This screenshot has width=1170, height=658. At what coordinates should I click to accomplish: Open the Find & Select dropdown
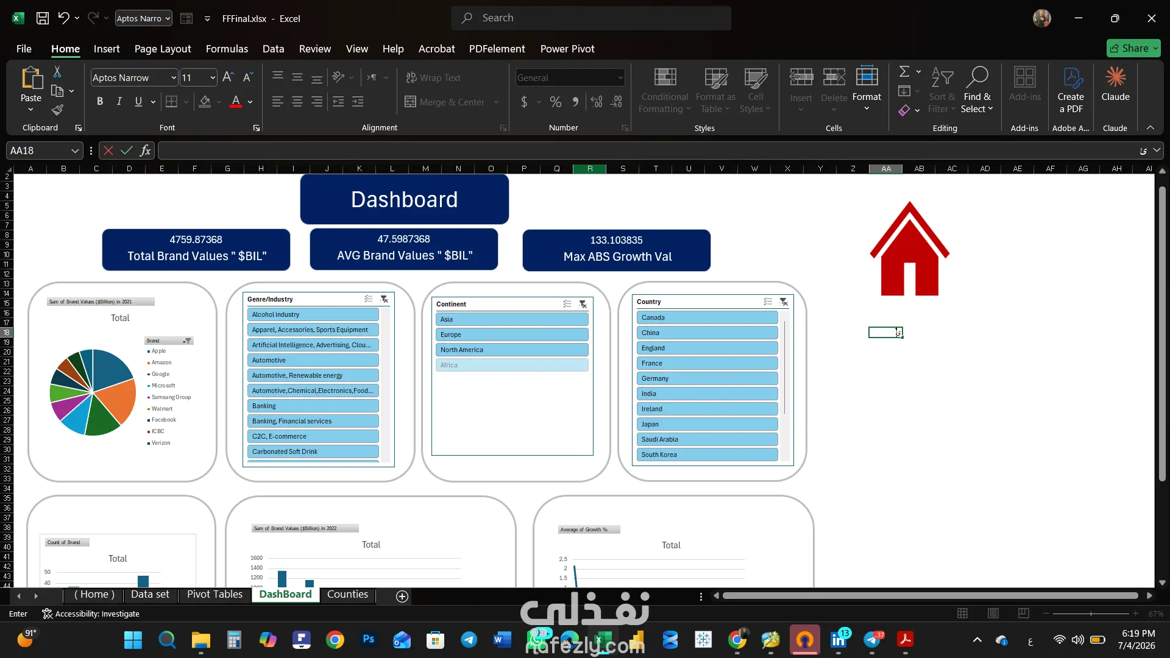click(x=977, y=89)
